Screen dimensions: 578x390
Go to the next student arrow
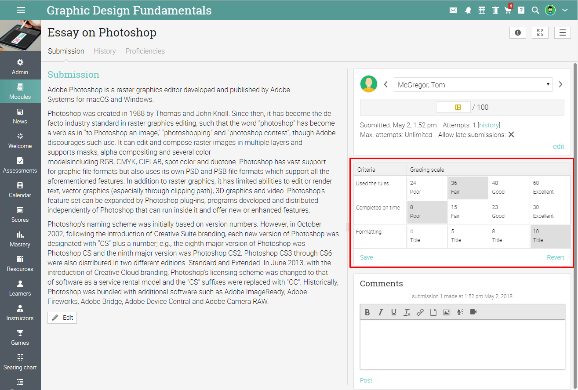click(560, 84)
